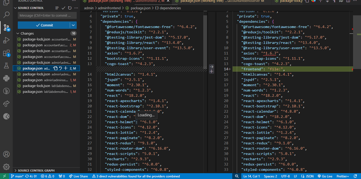Focus the commit message input box

[x=47, y=15]
